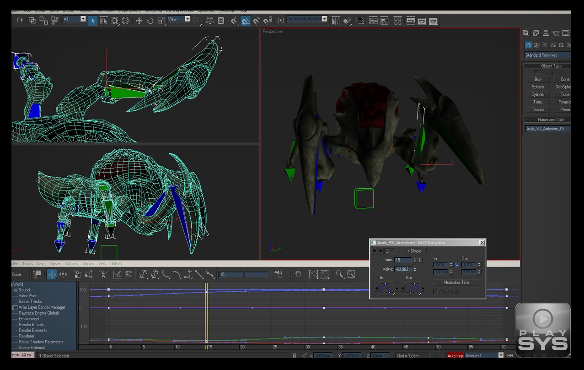The height and width of the screenshot is (370, 584).
Task: Switch to Hierarchy command panel tab
Action: 546,33
